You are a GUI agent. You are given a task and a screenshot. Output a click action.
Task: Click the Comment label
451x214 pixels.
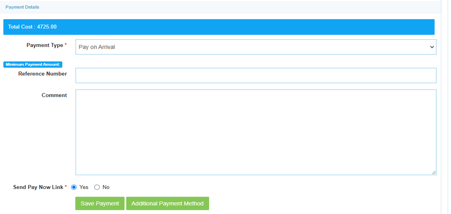point(54,95)
